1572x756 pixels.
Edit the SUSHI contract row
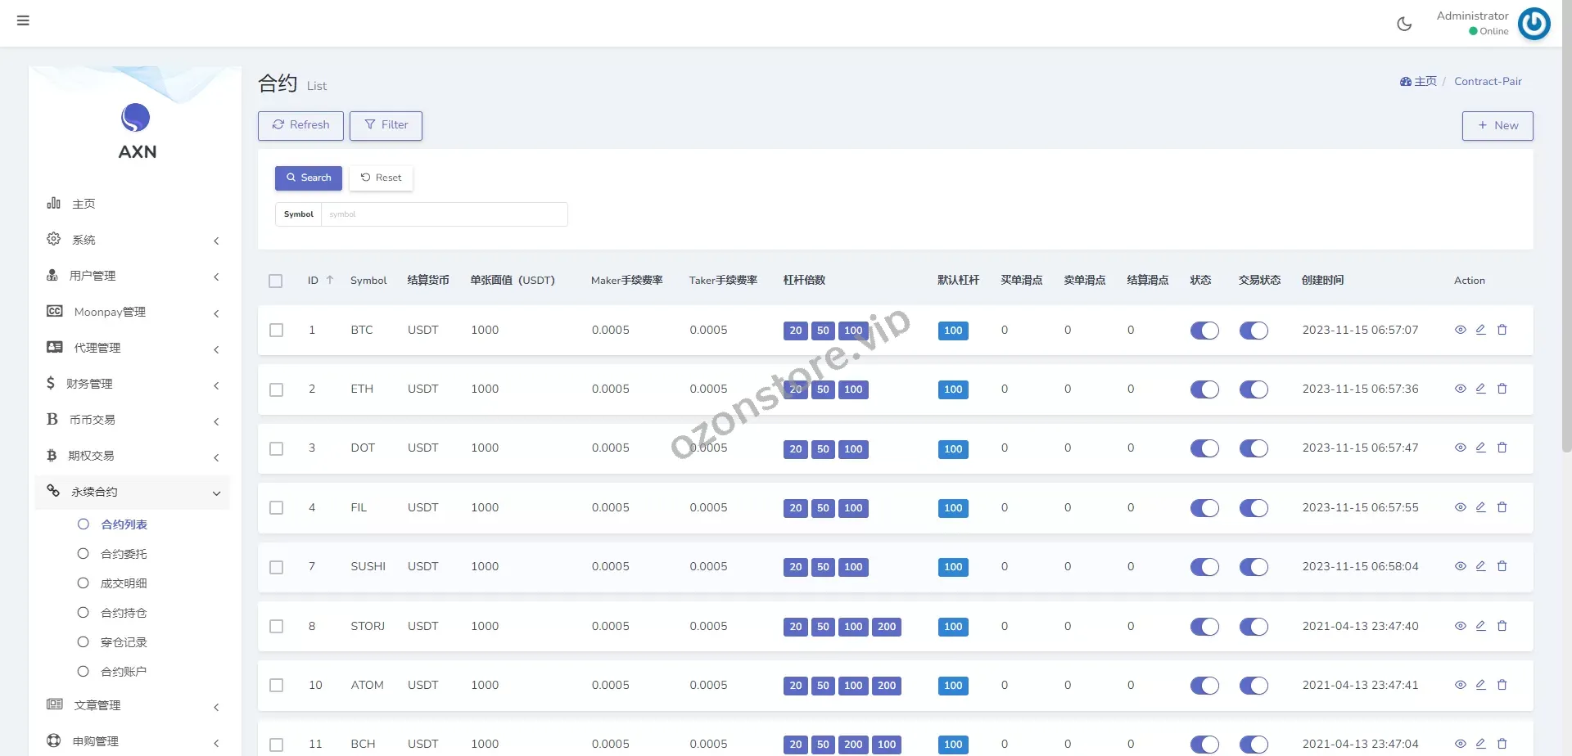point(1480,566)
